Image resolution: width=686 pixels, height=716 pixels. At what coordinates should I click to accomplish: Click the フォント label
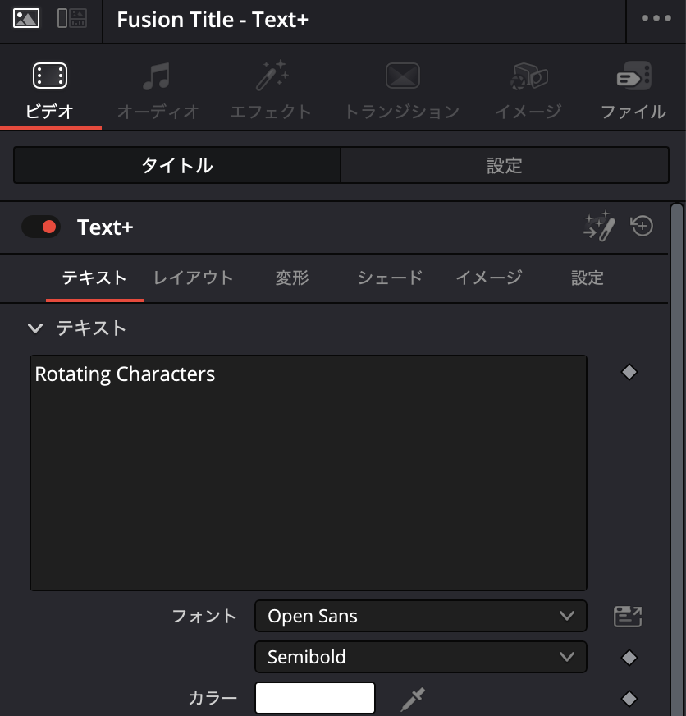(x=204, y=616)
